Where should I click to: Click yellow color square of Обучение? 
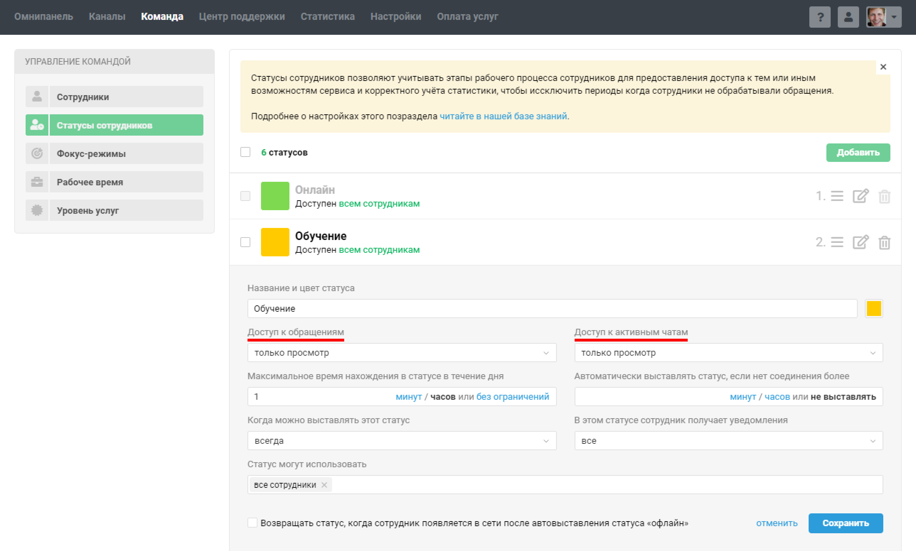coord(275,242)
